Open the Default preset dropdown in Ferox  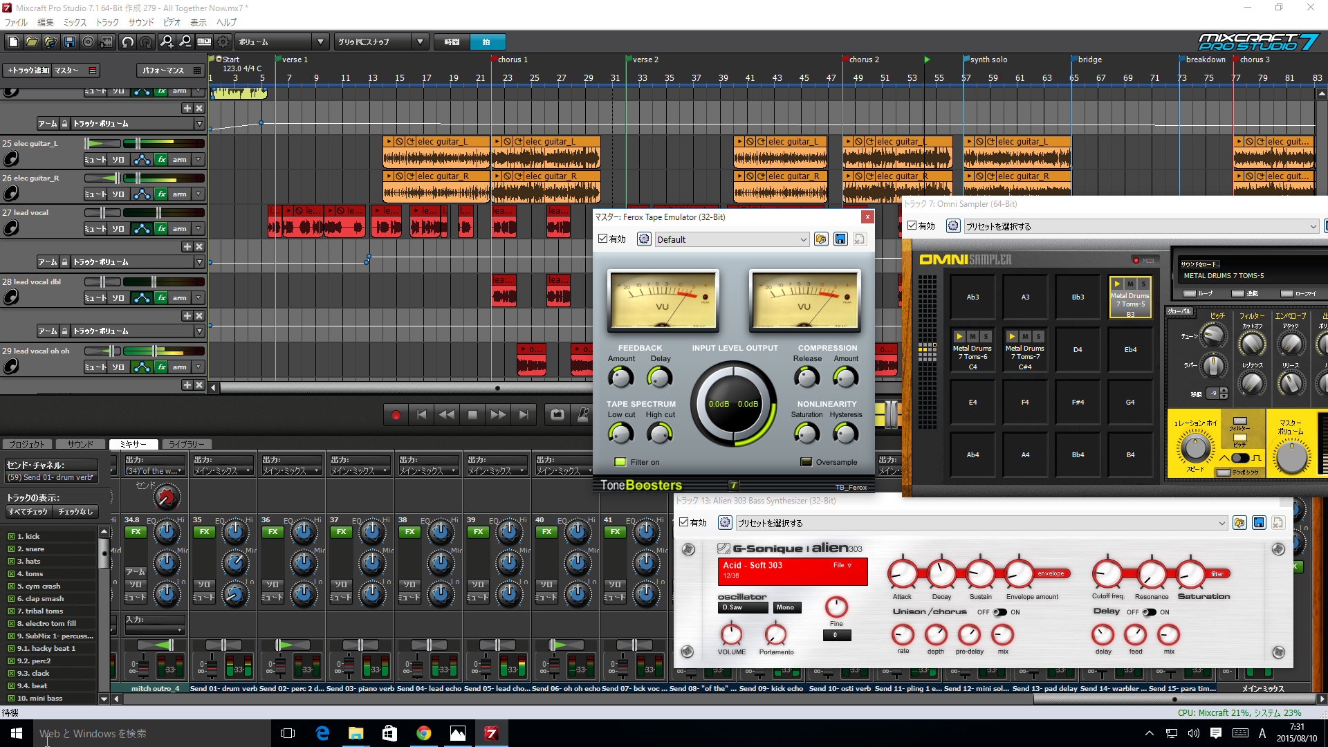click(x=731, y=239)
